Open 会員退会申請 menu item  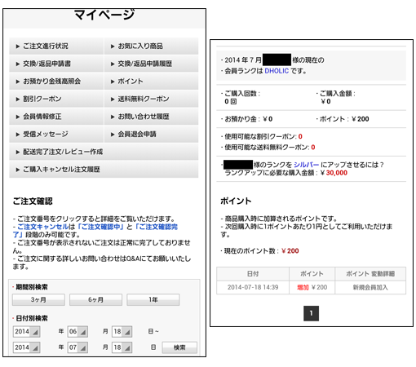[x=151, y=134]
